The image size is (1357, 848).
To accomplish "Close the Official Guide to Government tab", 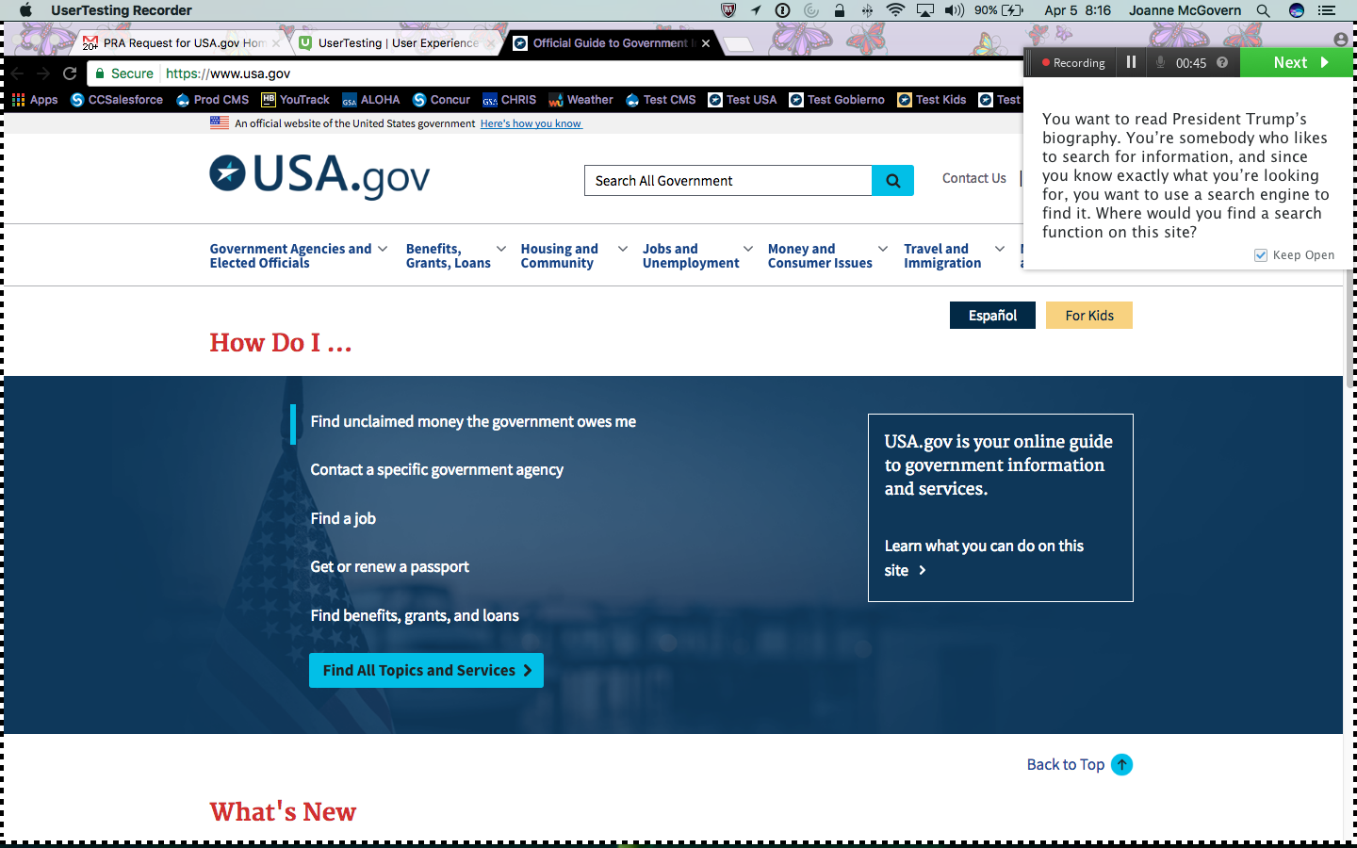I will (x=706, y=42).
